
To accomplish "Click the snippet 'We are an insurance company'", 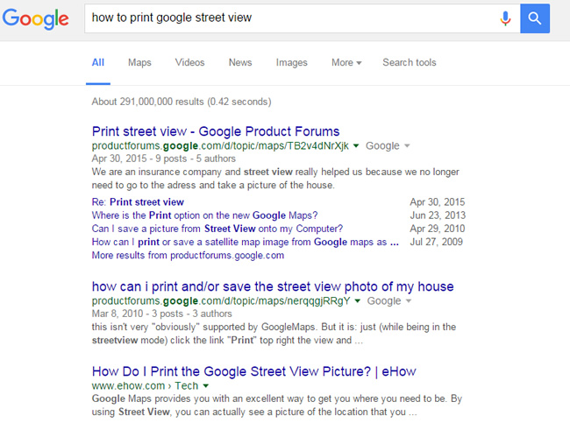I will 275,179.
